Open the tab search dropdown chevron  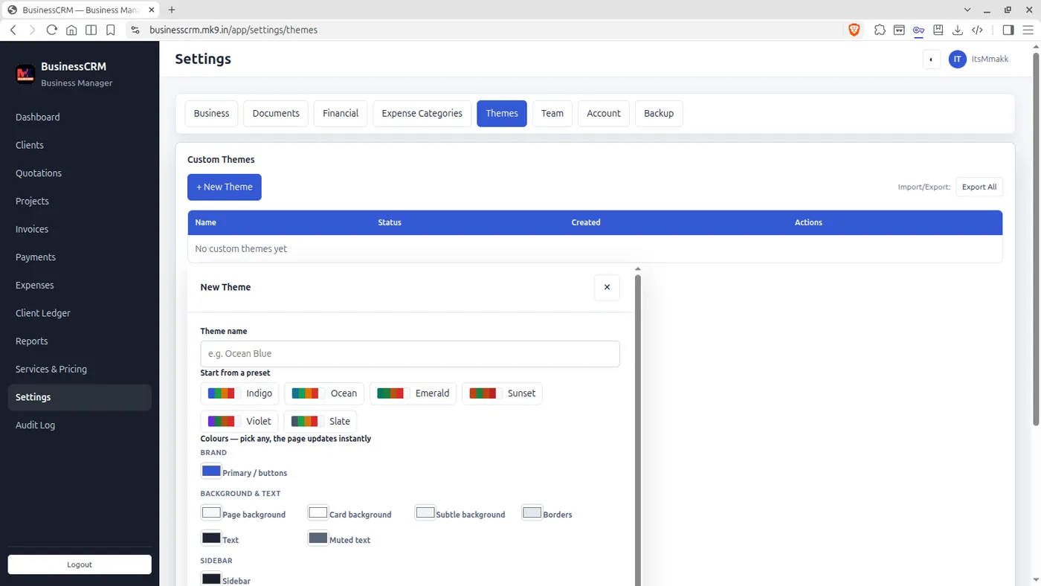(967, 10)
